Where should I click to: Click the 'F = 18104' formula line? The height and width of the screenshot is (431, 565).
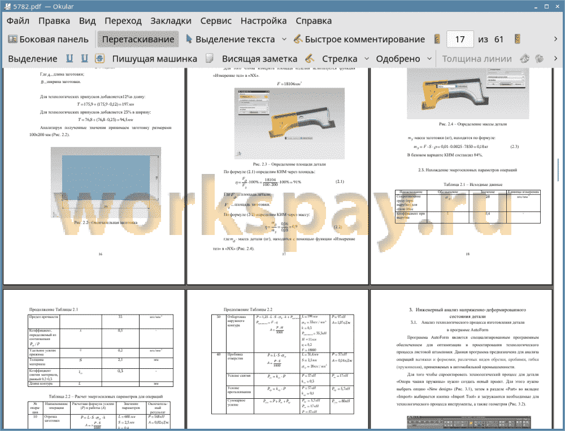(289, 84)
